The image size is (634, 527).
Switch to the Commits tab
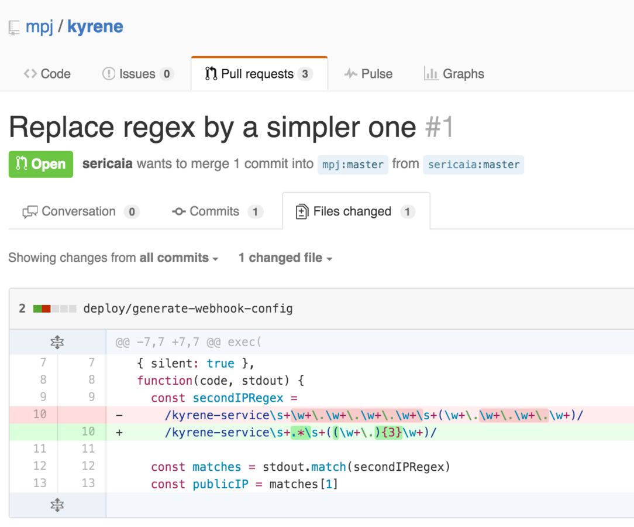pos(218,211)
